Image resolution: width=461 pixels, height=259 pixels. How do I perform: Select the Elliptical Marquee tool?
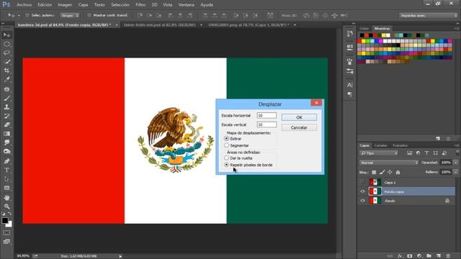pyautogui.click(x=6, y=44)
